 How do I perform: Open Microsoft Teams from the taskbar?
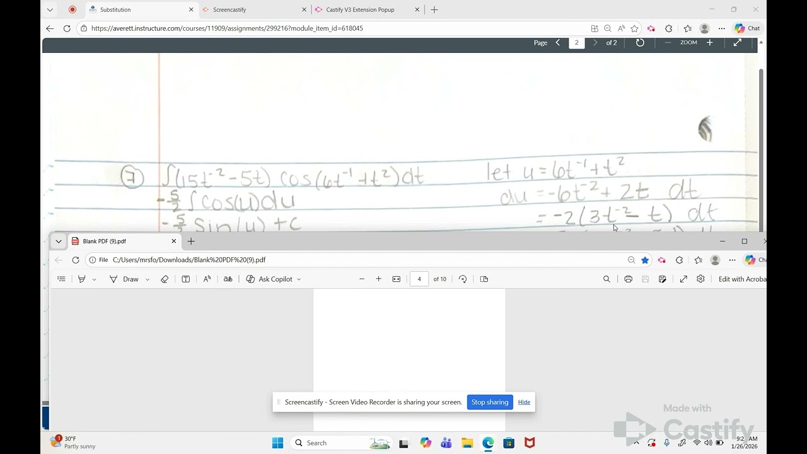tap(446, 443)
